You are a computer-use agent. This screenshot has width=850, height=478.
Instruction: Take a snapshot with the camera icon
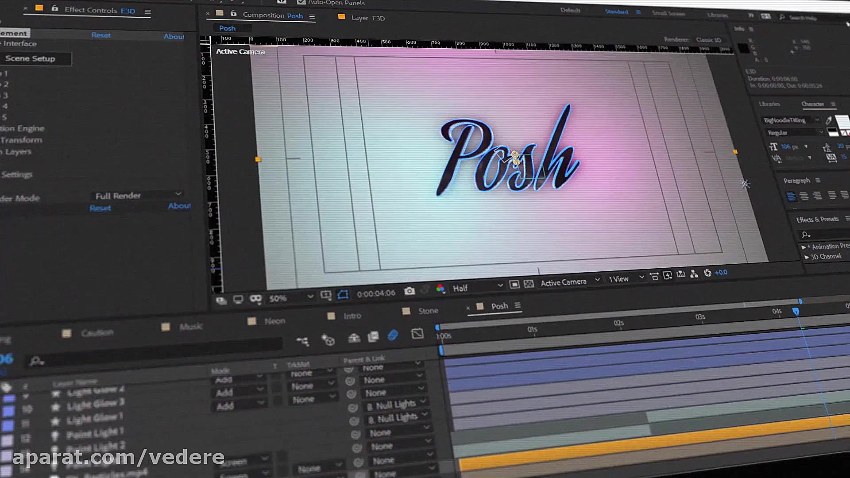coord(410,291)
